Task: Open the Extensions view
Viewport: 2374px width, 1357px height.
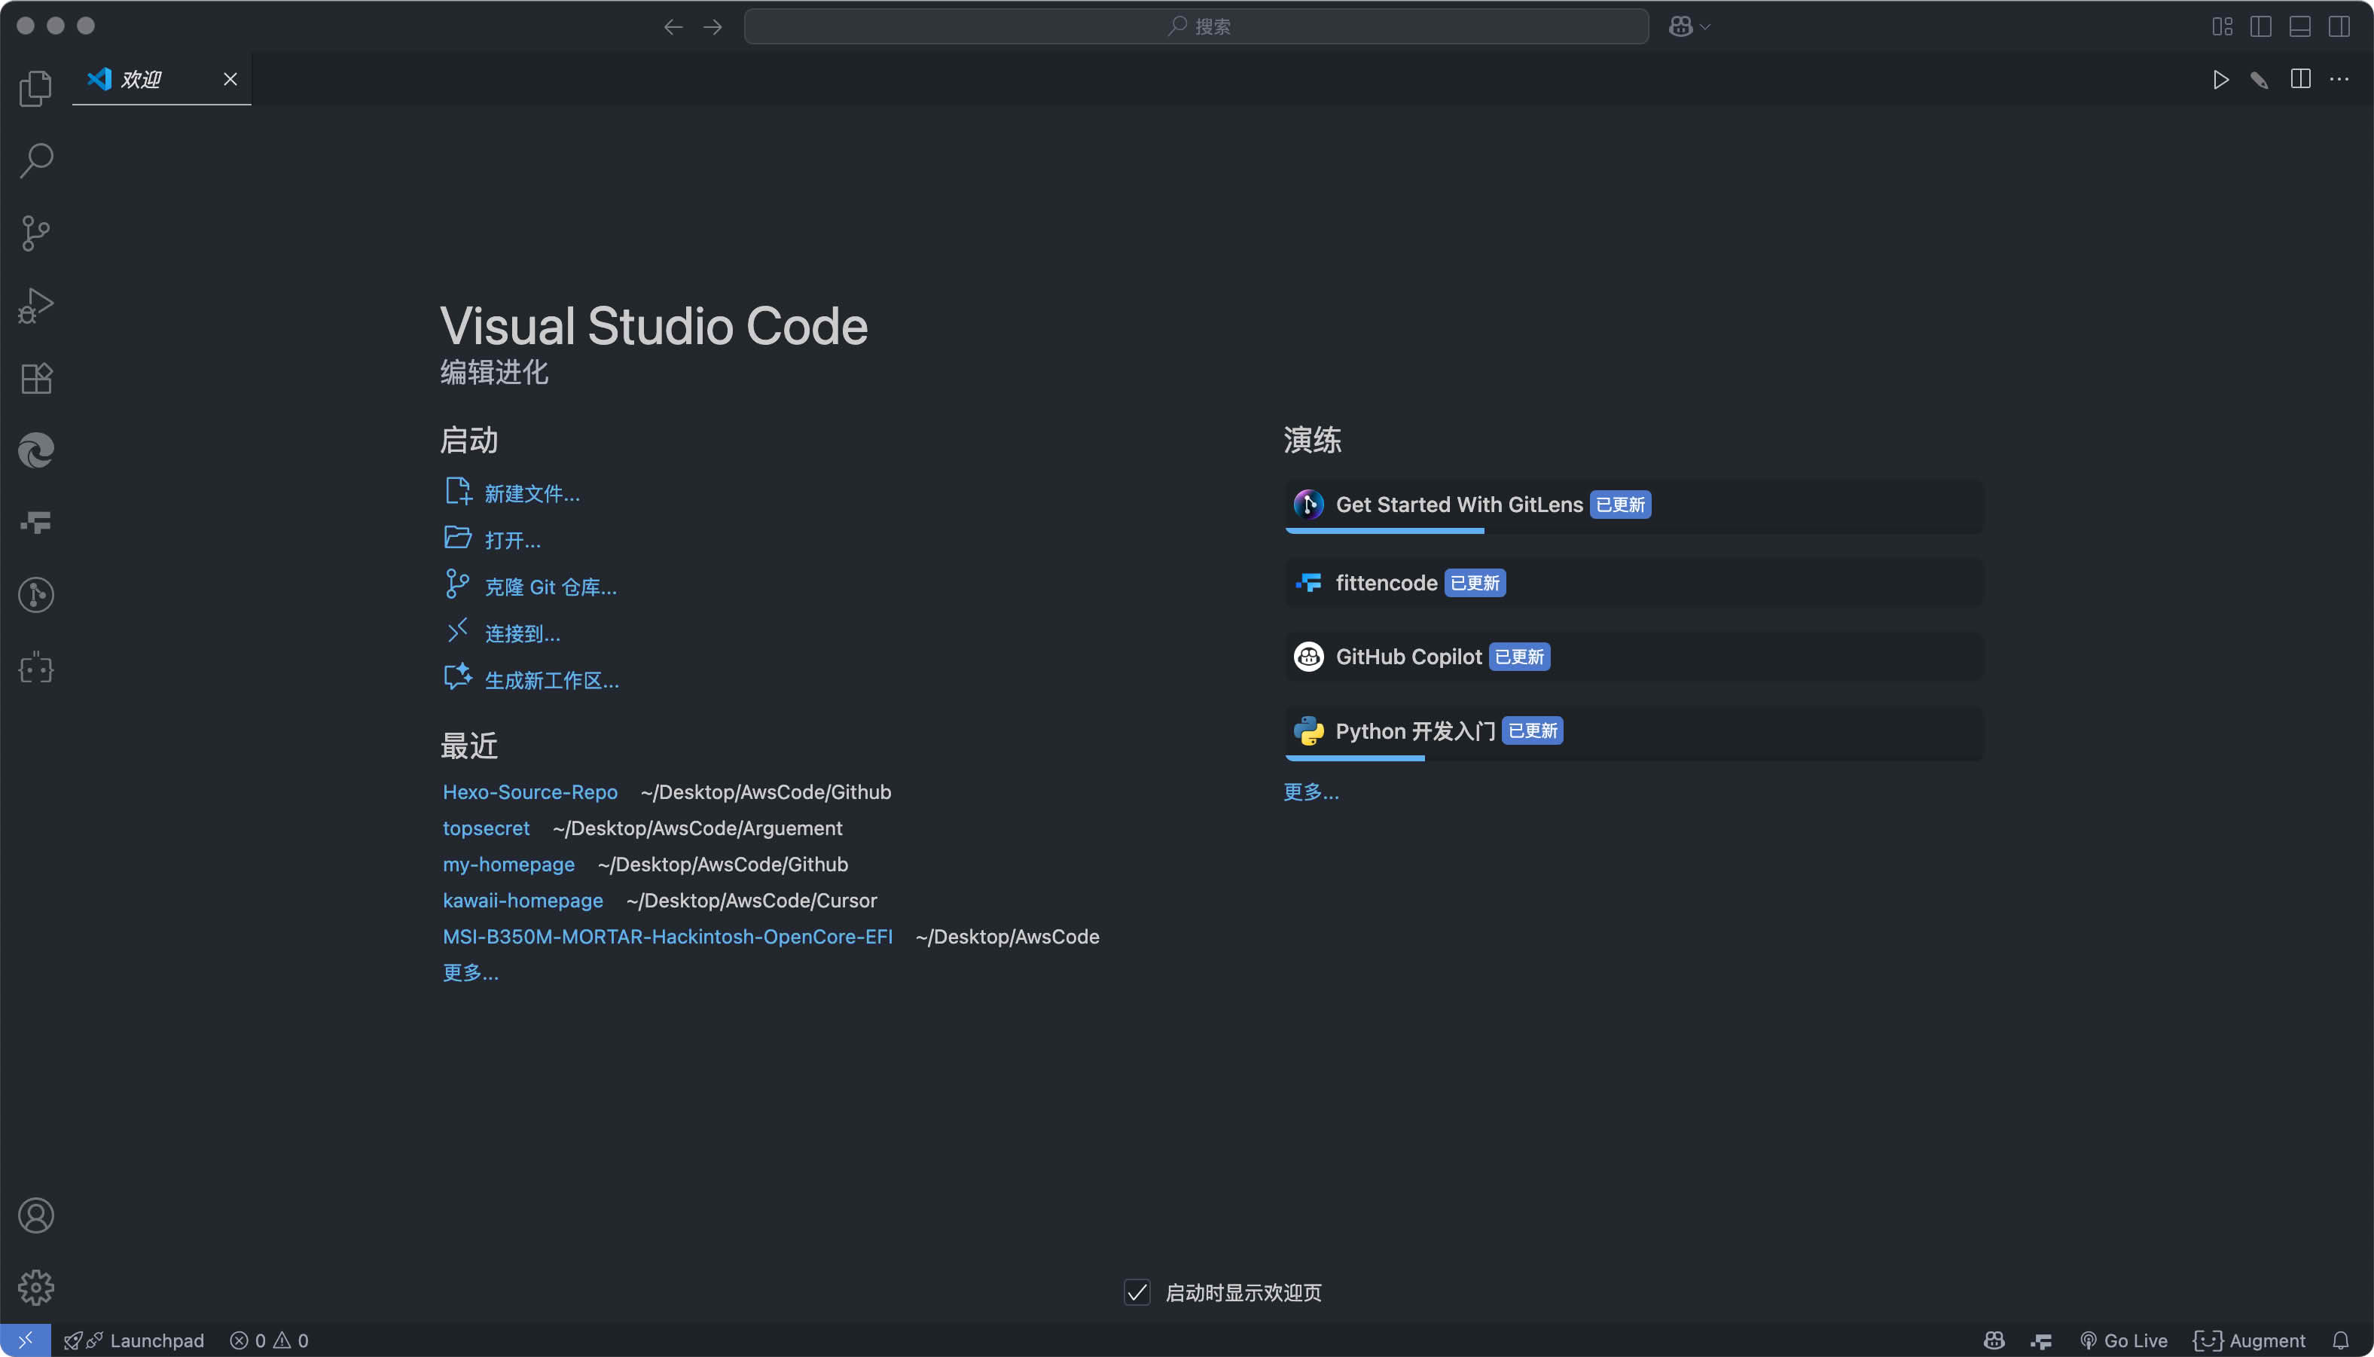Action: [x=35, y=378]
